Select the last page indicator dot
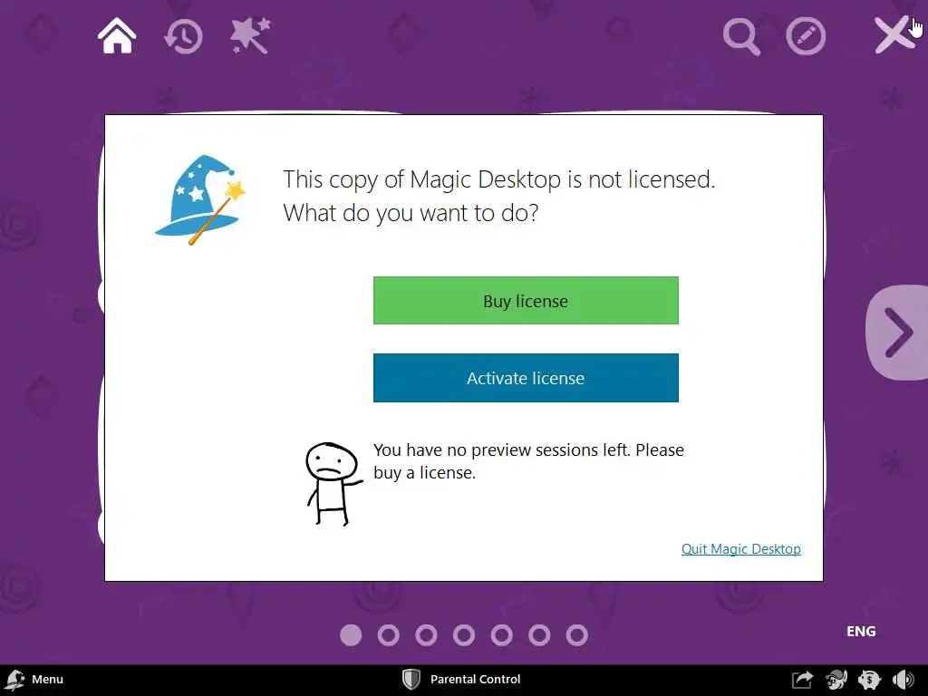Image resolution: width=928 pixels, height=696 pixels. (577, 635)
